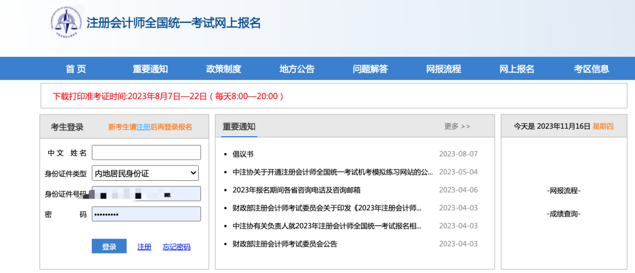Open the 忘记密码 link

click(176, 247)
